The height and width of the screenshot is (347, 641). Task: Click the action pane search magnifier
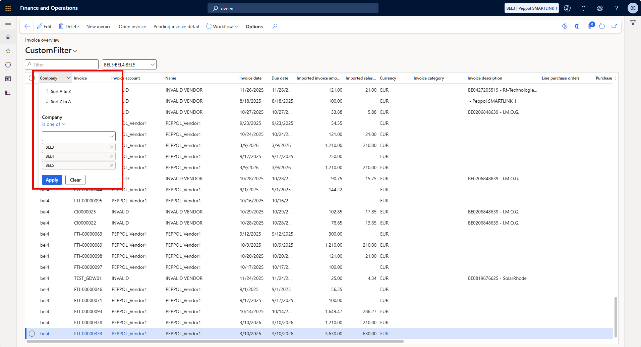pyautogui.click(x=275, y=26)
